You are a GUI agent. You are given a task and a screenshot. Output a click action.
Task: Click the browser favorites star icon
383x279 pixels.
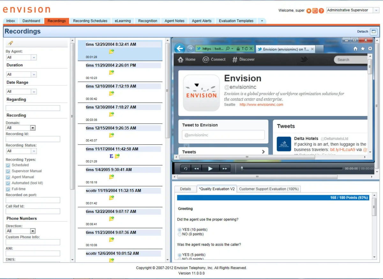pos(363,49)
